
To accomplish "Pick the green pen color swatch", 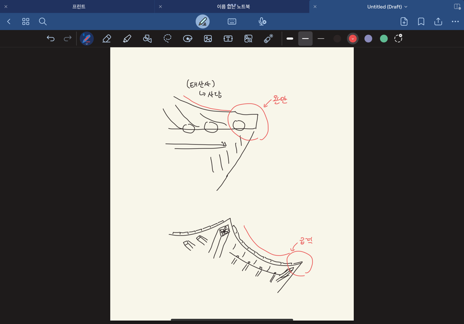I will pos(384,39).
